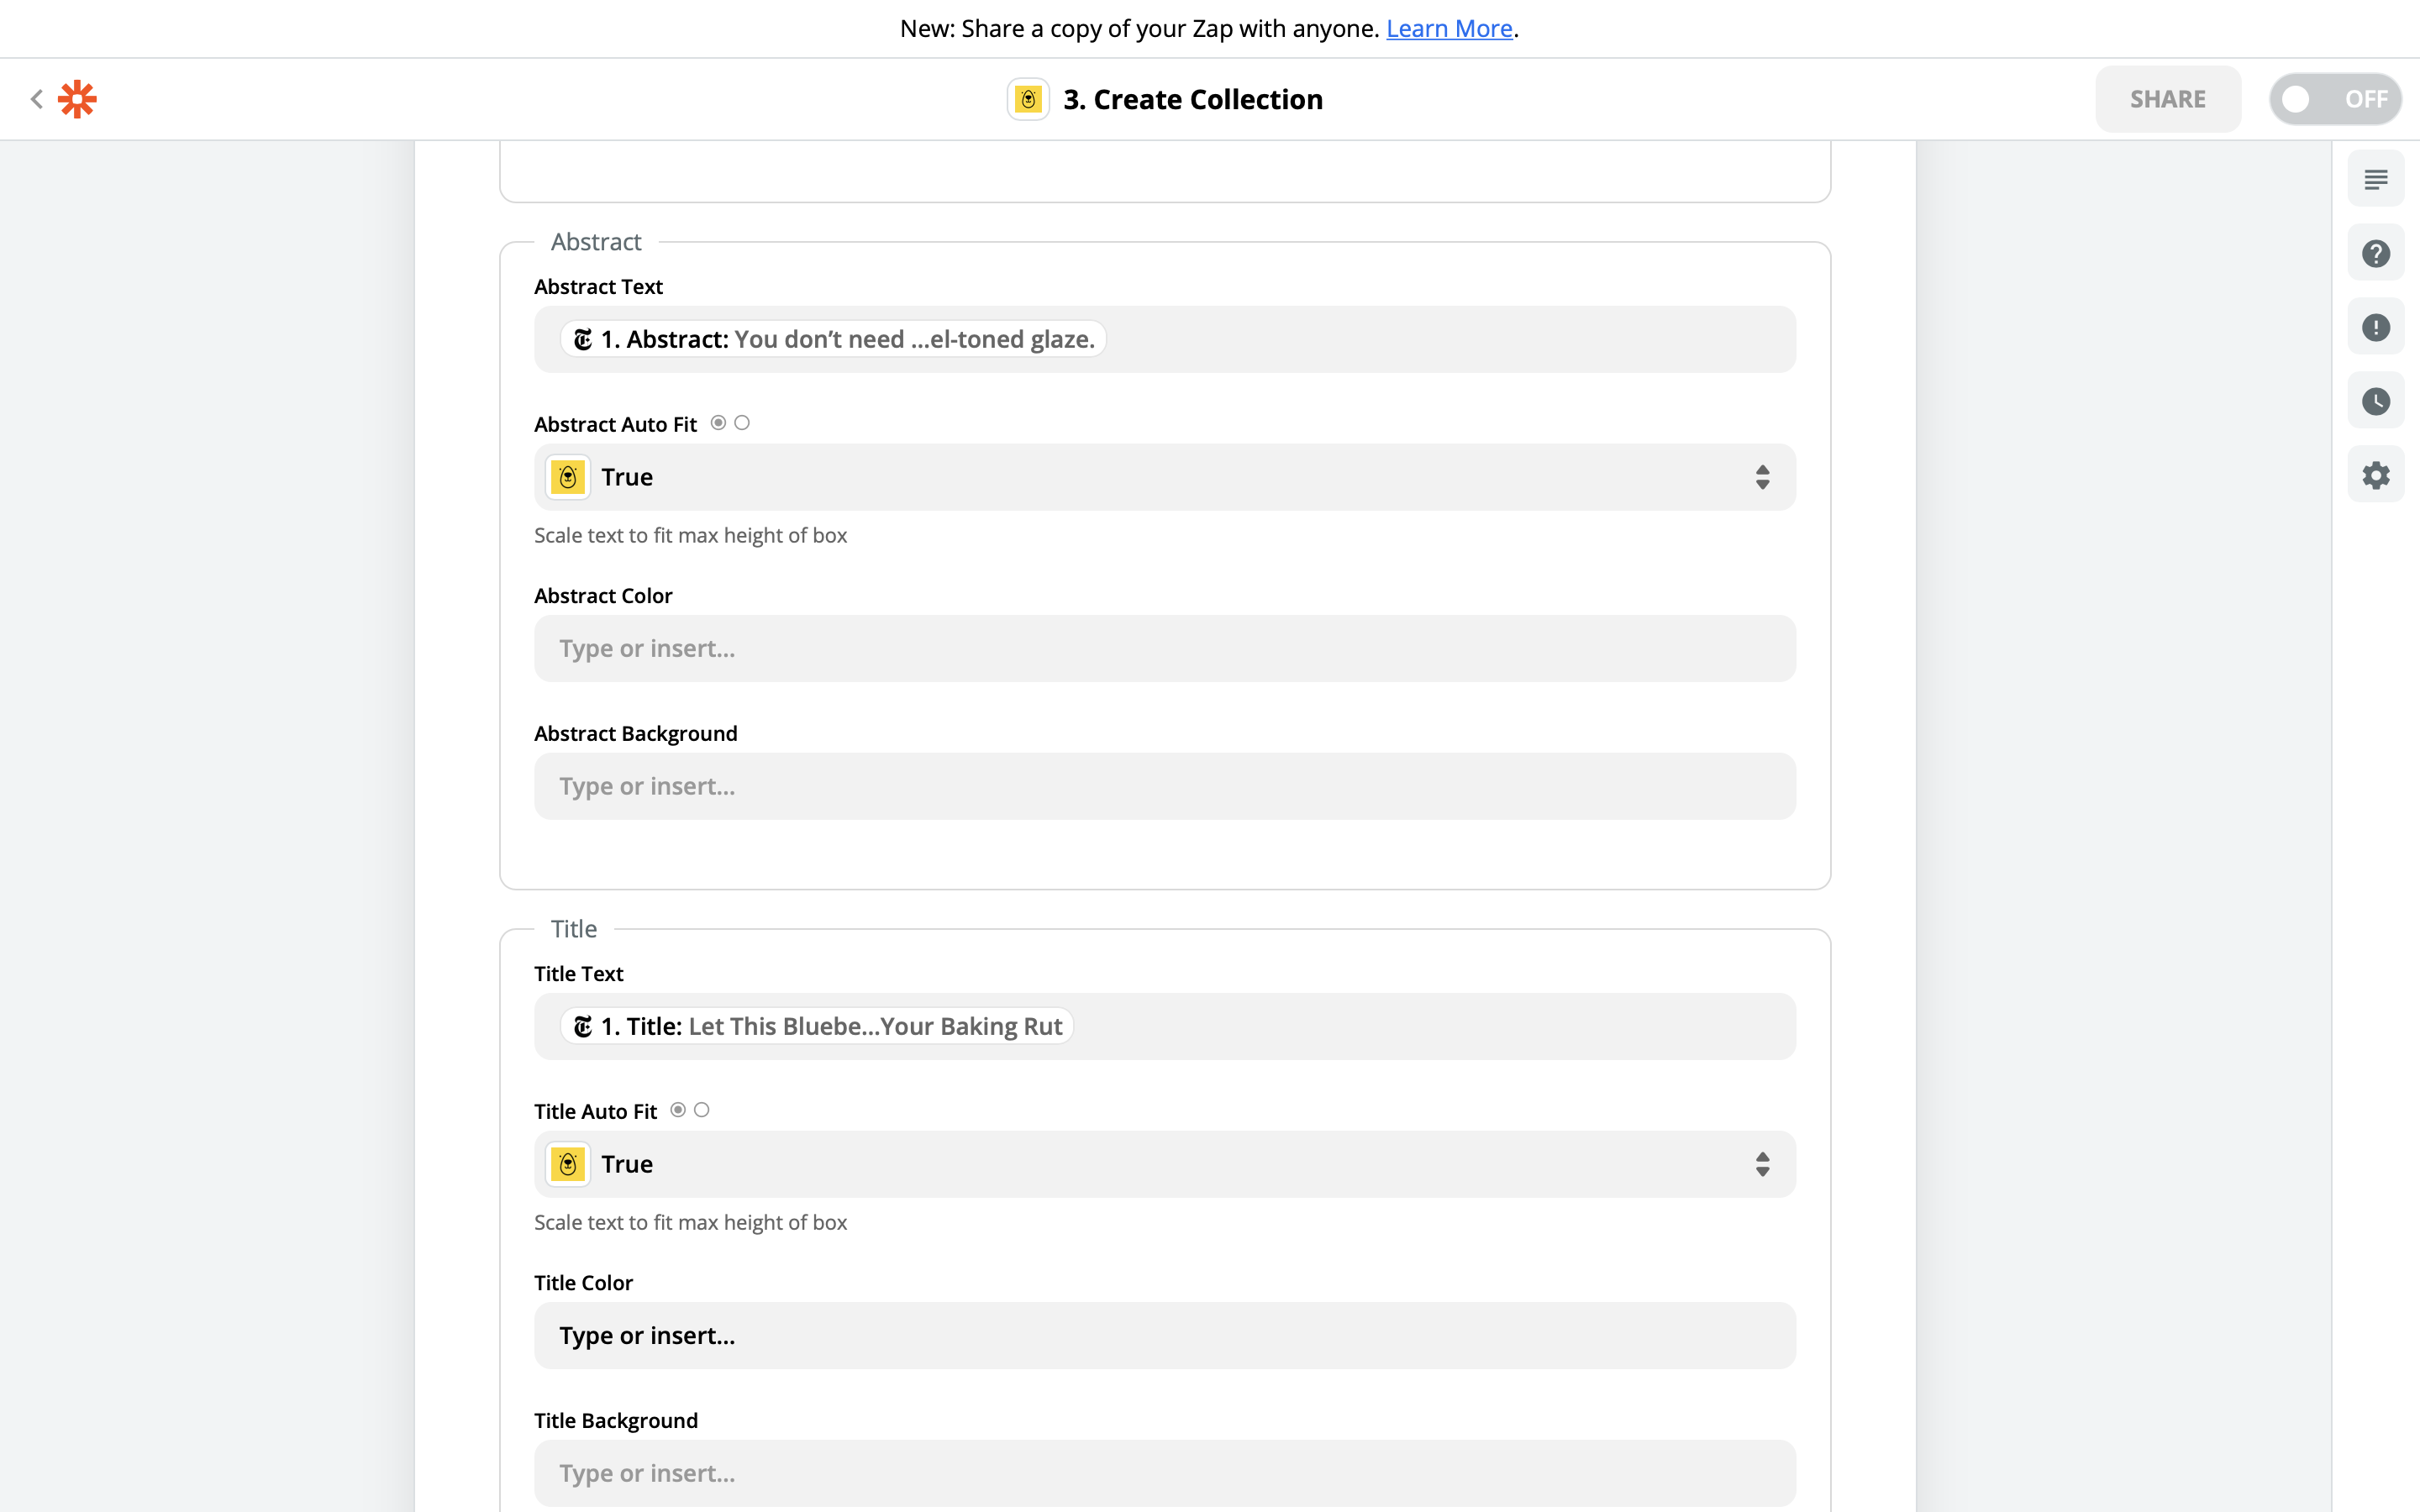This screenshot has height=1512, width=2420.
Task: Open the Zap description notes icon
Action: pyautogui.click(x=2376, y=179)
